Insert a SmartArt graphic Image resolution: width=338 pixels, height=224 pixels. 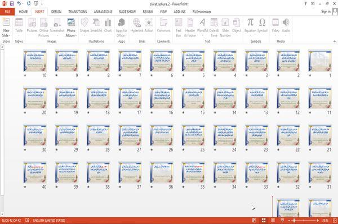[96, 25]
